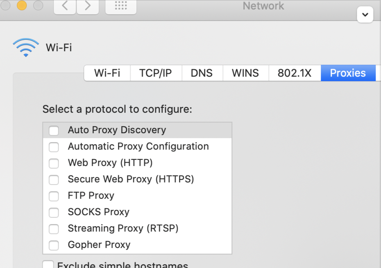Select the WINS tab
This screenshot has width=381, height=268.
245,73
